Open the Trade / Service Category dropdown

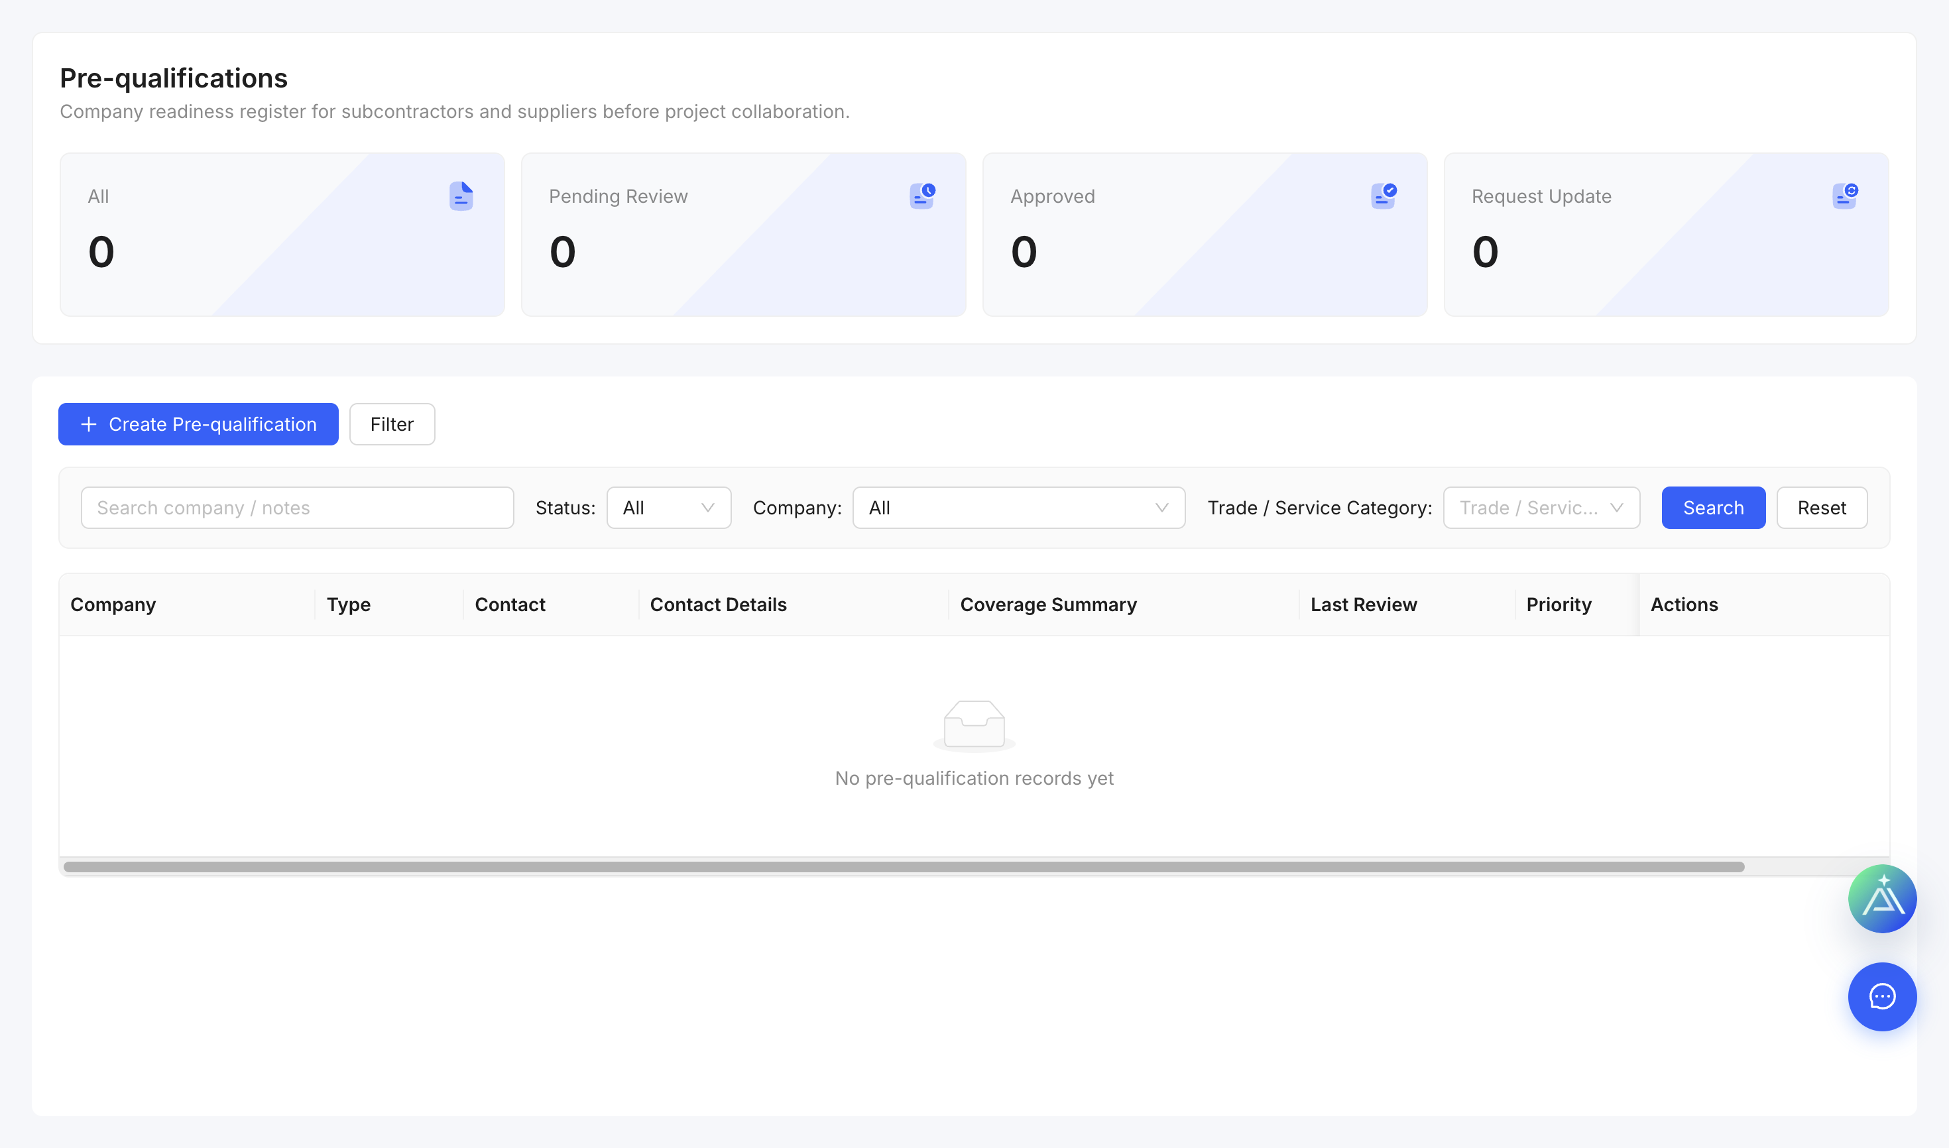click(x=1541, y=508)
